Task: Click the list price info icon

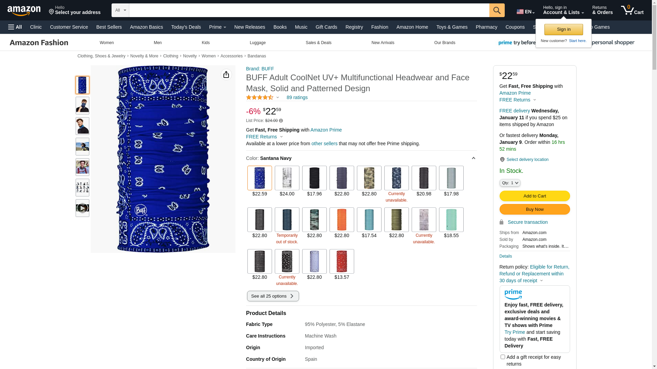Action: [281, 121]
